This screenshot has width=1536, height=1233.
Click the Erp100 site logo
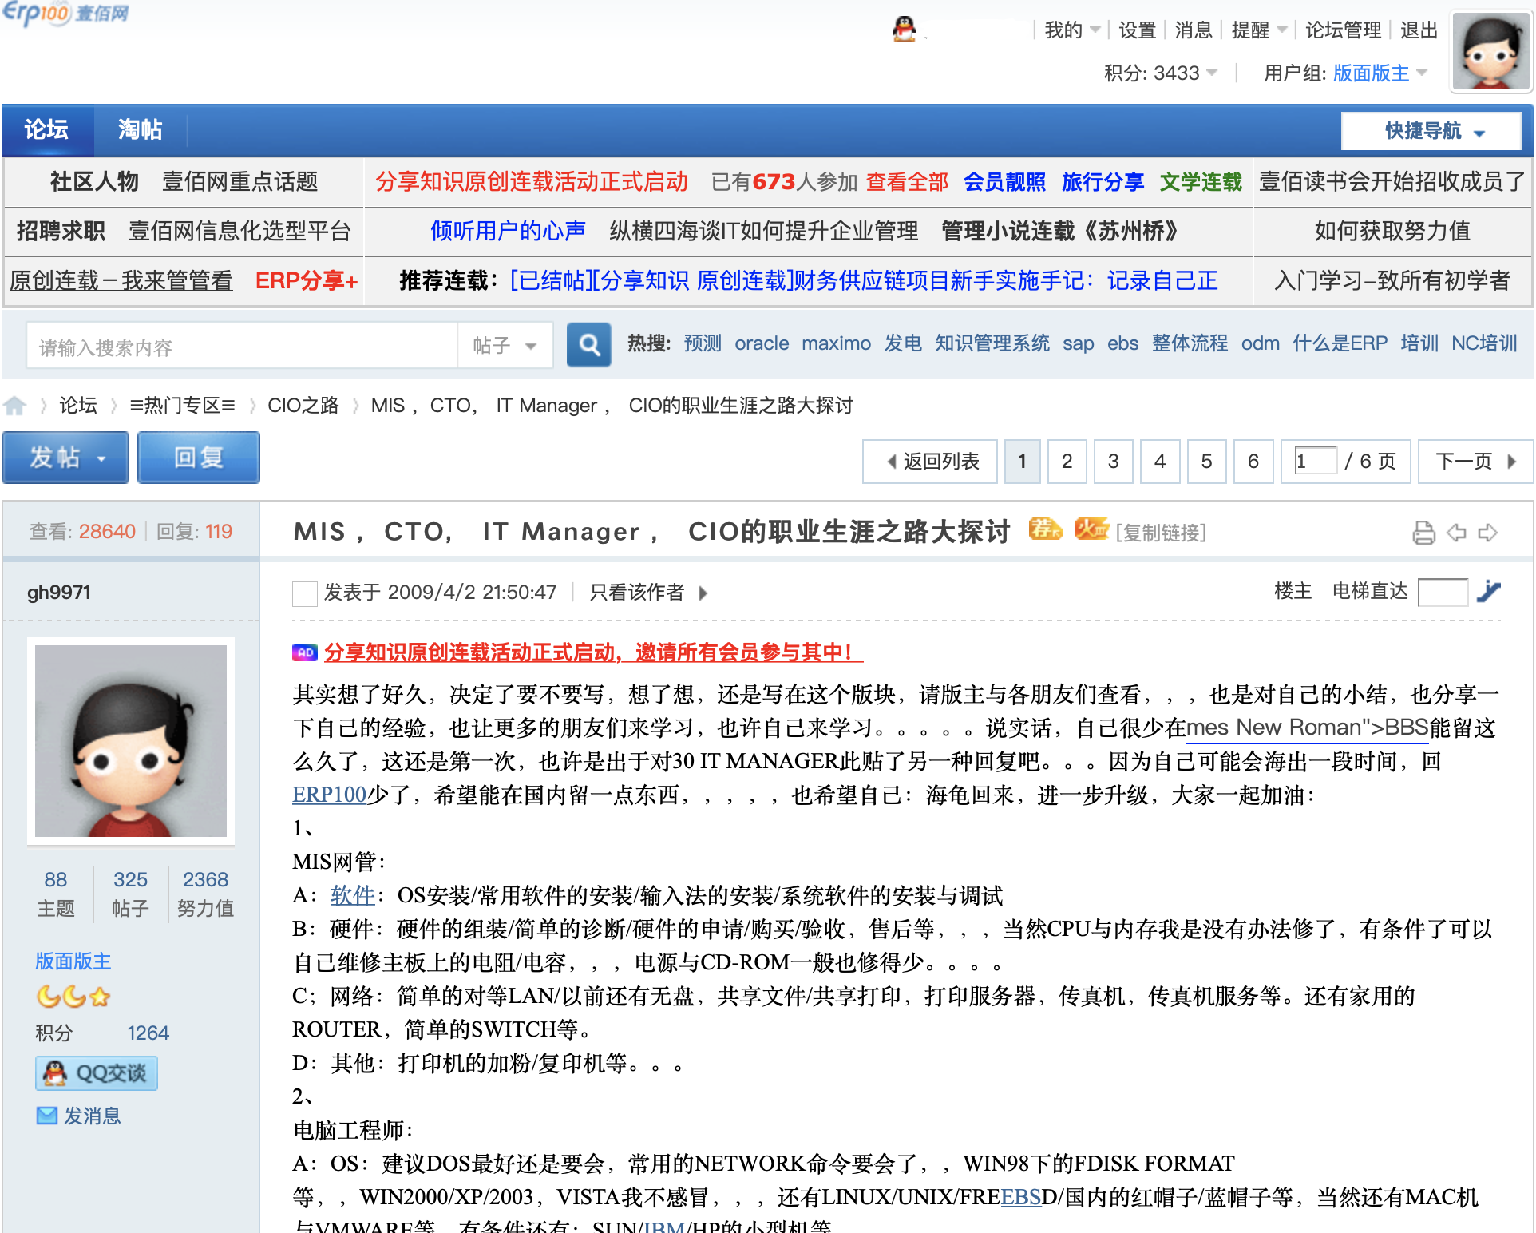tap(65, 13)
